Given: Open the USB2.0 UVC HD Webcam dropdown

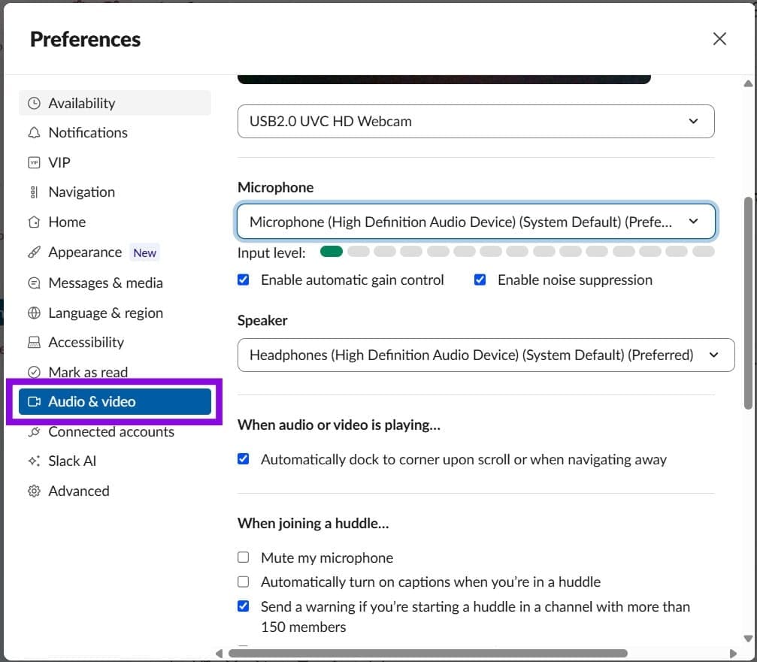Looking at the screenshot, I should coord(476,121).
